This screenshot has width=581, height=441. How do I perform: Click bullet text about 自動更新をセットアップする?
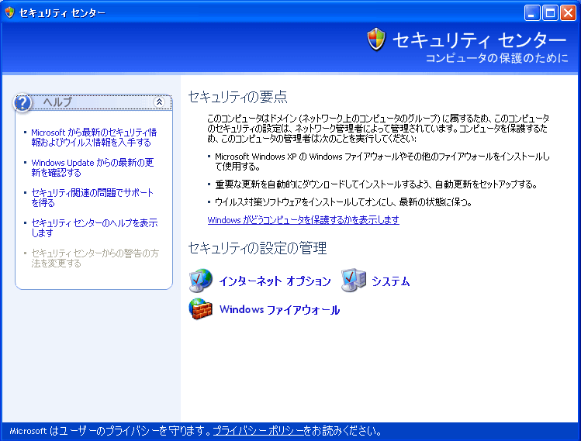[x=375, y=184]
